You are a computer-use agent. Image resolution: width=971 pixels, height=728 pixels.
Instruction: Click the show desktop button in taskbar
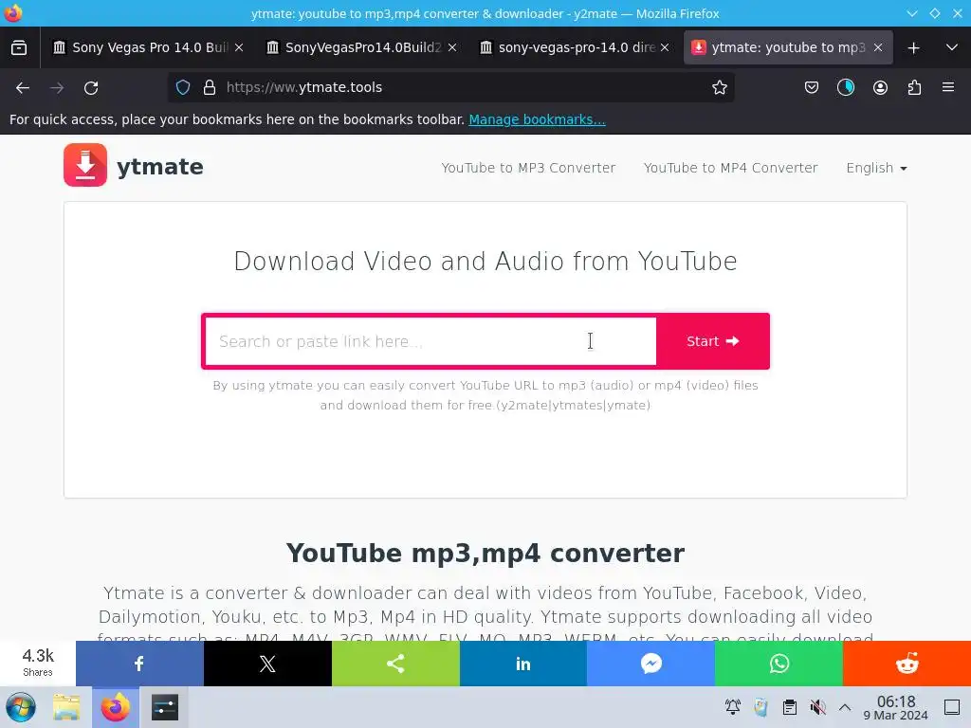click(x=952, y=707)
